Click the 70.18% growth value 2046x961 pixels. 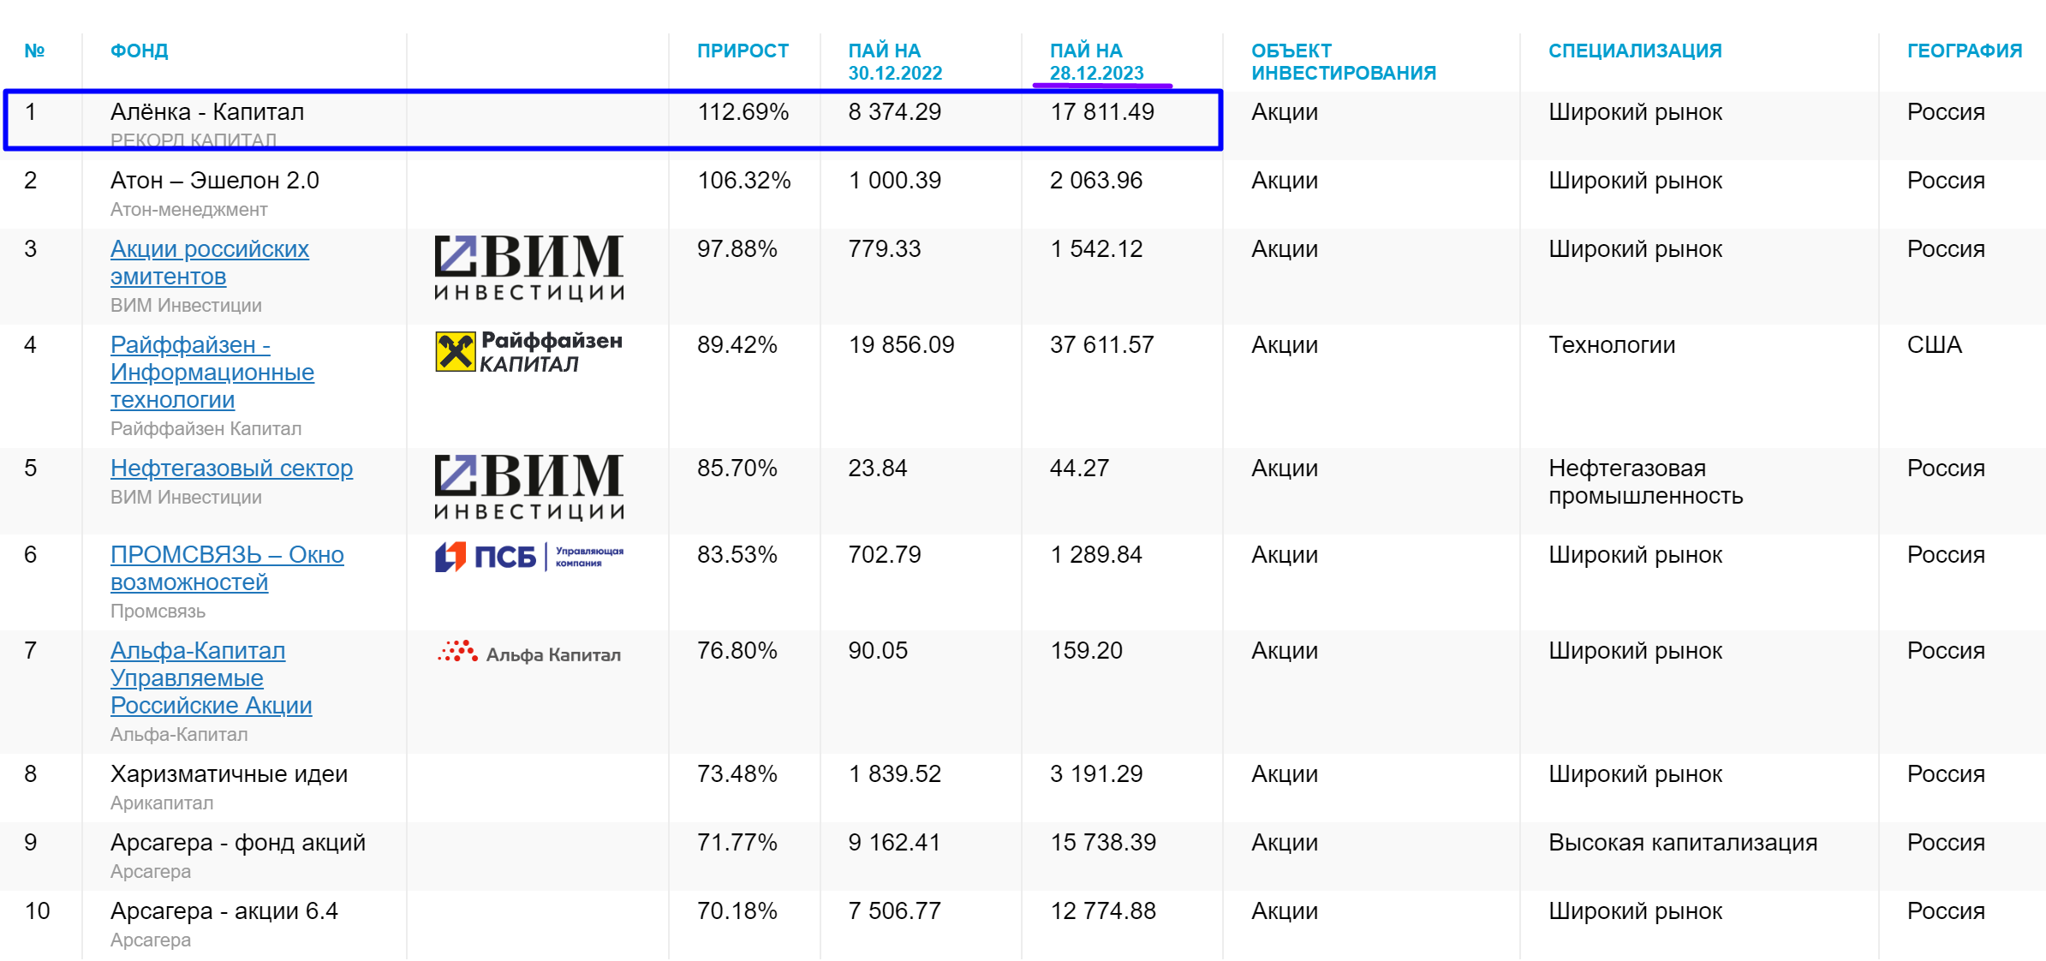coord(737,911)
